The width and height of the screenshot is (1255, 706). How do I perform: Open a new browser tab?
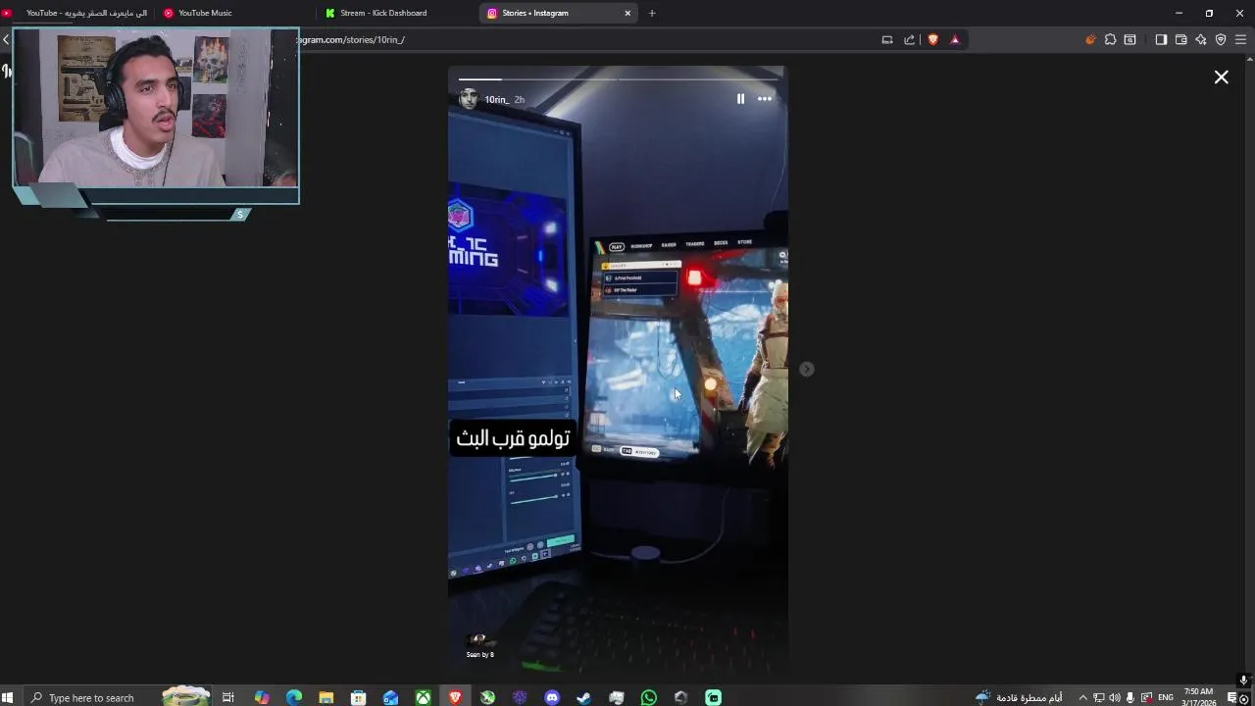(652, 13)
